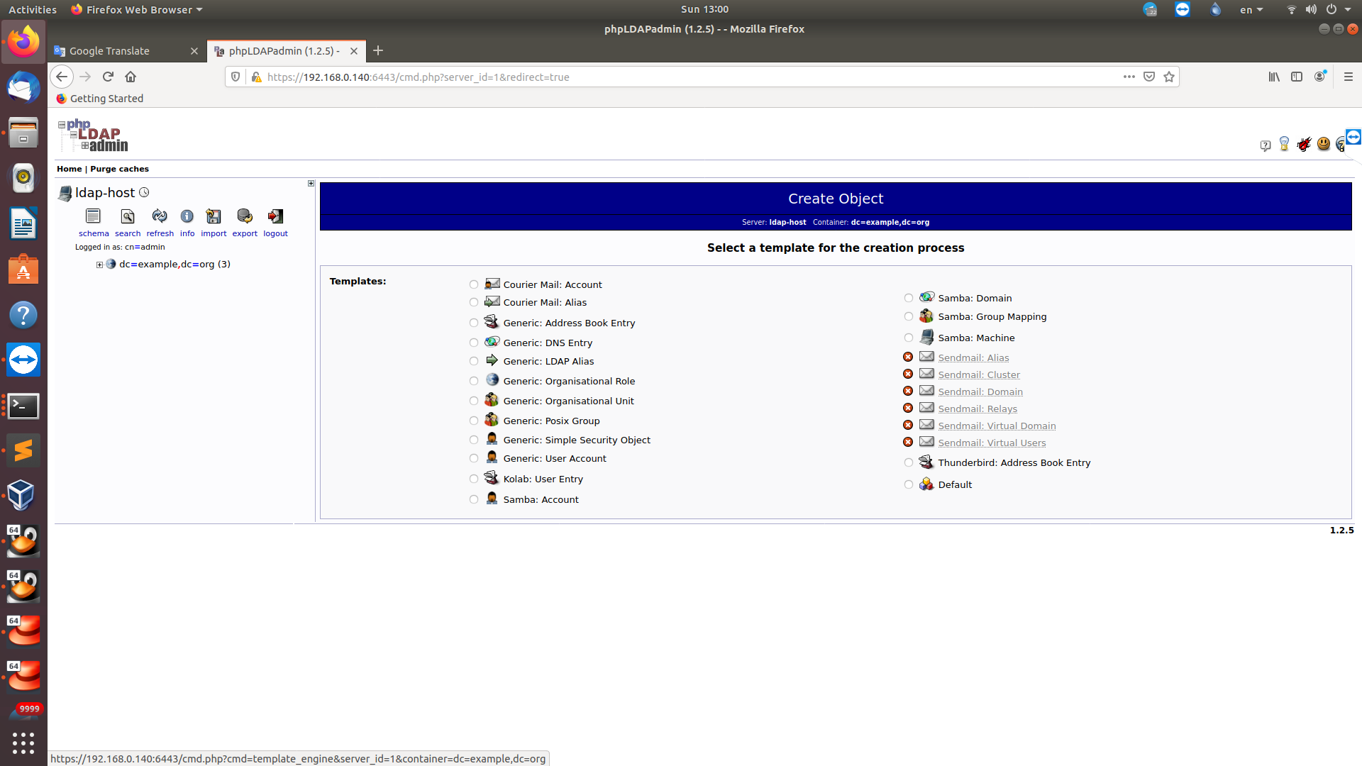This screenshot has height=766, width=1362.
Task: Click the URL address bar
Action: point(681,77)
